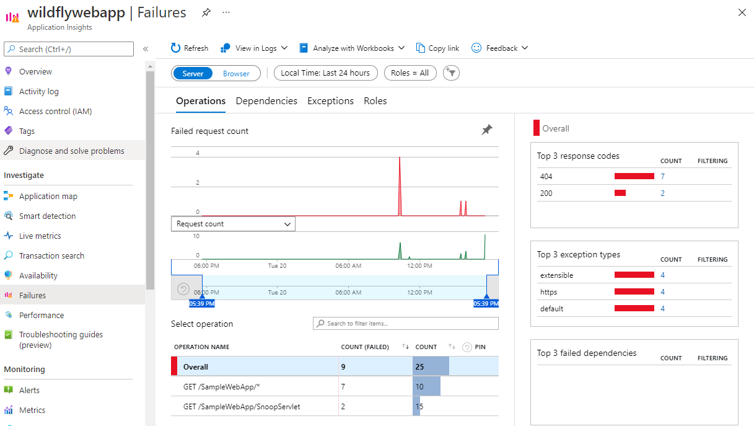The image size is (754, 426).
Task: Close the Failures blade
Action: 742,12
